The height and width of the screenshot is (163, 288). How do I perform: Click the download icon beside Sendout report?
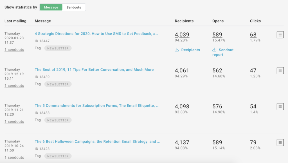coord(214,50)
